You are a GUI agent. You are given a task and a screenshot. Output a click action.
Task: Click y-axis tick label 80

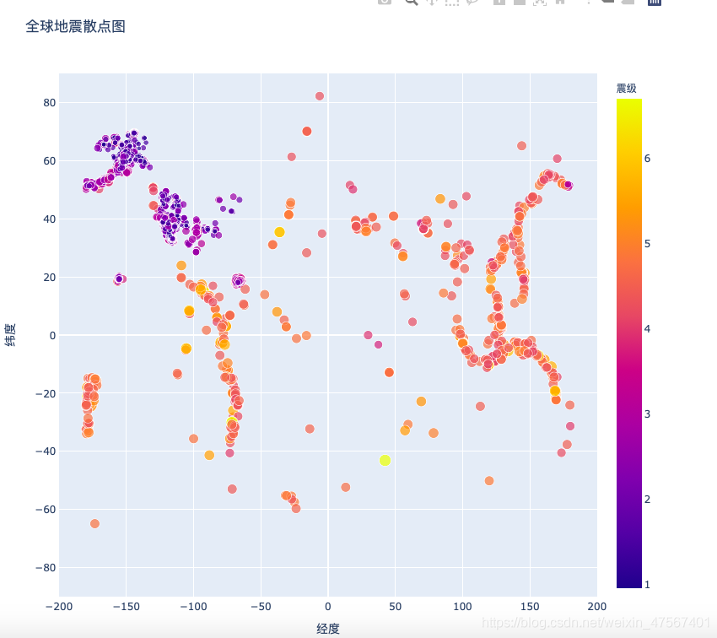(x=50, y=103)
